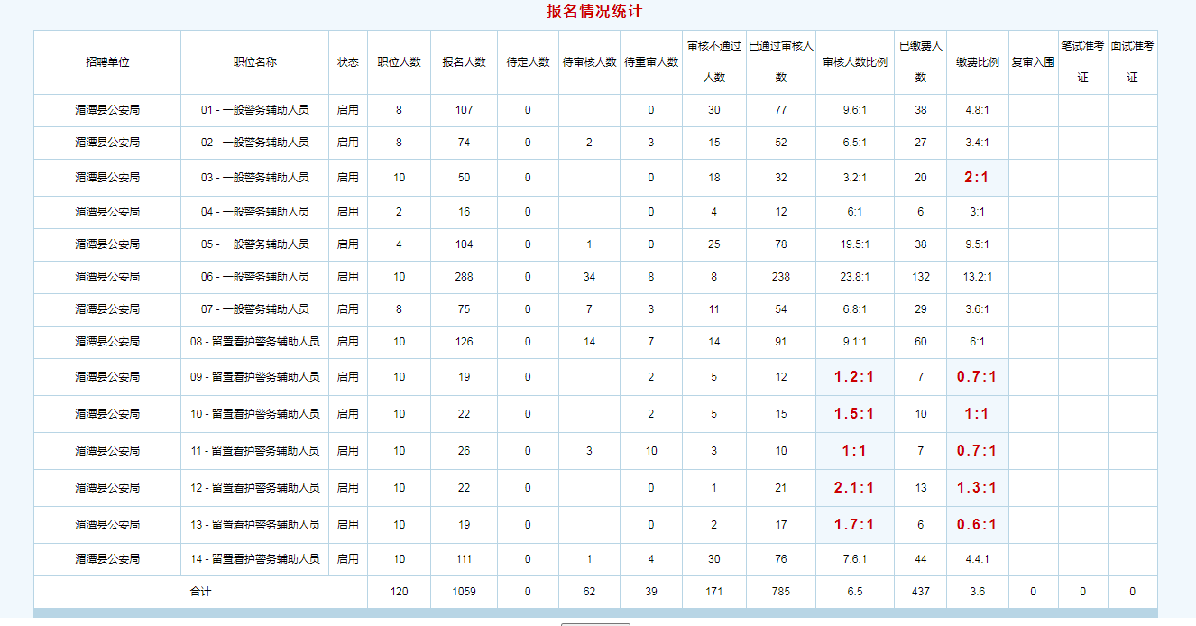Click total approved value 785

click(780, 592)
